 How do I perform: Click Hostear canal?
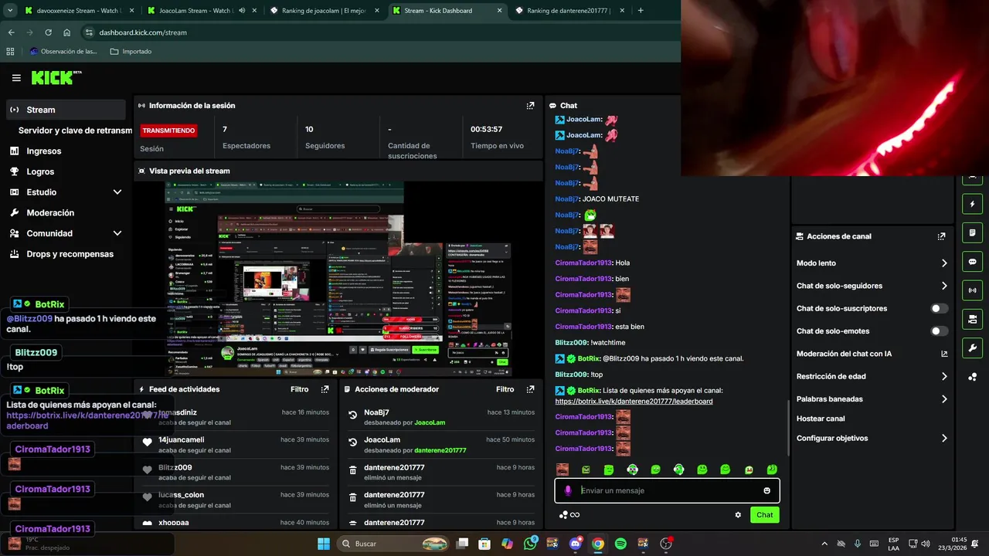[821, 419]
